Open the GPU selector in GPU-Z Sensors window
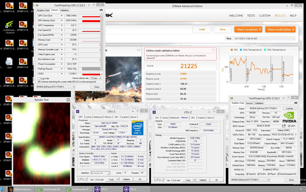The image size is (306, 192). pos(56,87)
